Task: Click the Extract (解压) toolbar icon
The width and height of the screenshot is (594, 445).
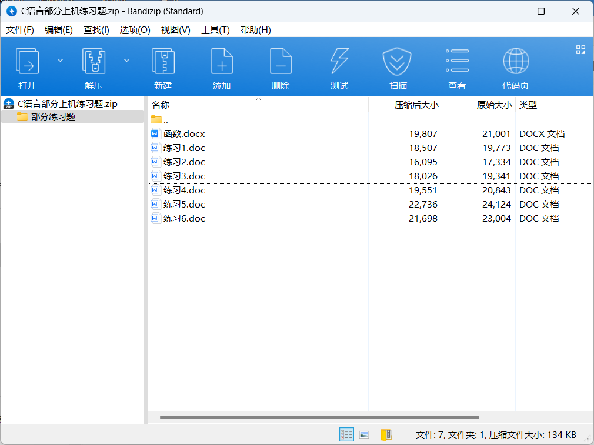Action: pos(94,61)
